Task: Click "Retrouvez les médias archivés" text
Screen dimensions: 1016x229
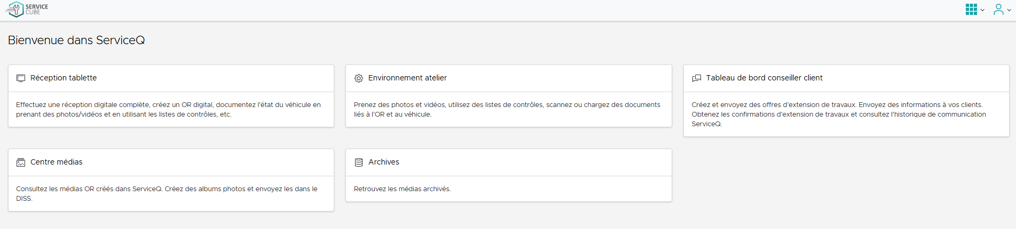Action: coord(402,189)
